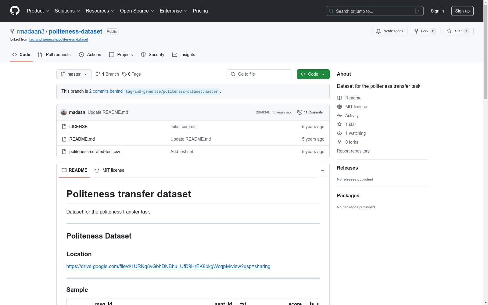Viewport: 488px width, 305px height.
Task: Click the Insights graph icon
Action: click(x=175, y=55)
